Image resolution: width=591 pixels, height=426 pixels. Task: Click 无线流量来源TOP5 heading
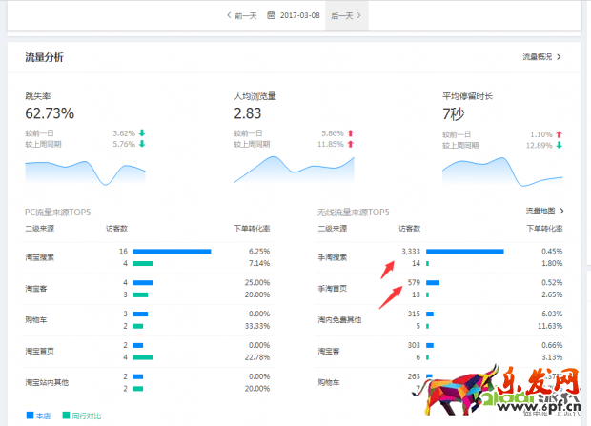[353, 213]
